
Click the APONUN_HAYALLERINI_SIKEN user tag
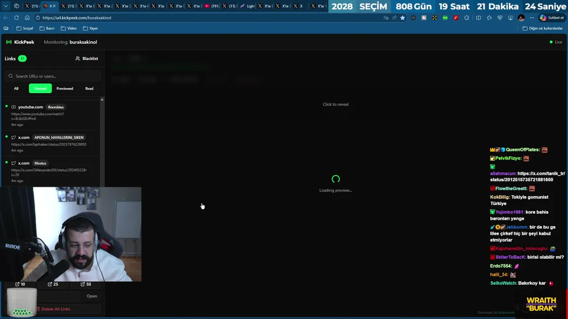click(59, 137)
